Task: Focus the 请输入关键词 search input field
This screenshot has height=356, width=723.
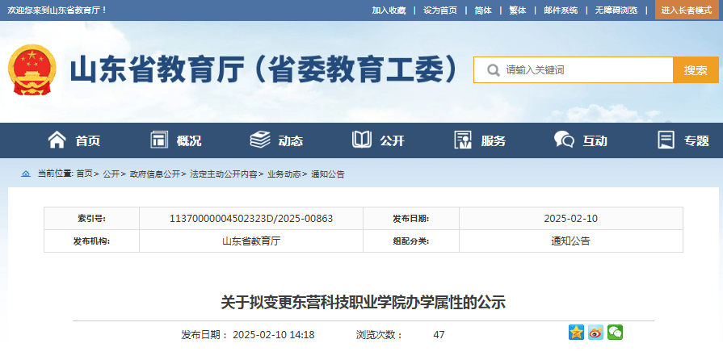Action: (573, 70)
